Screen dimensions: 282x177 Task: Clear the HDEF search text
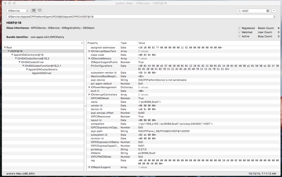268,11
